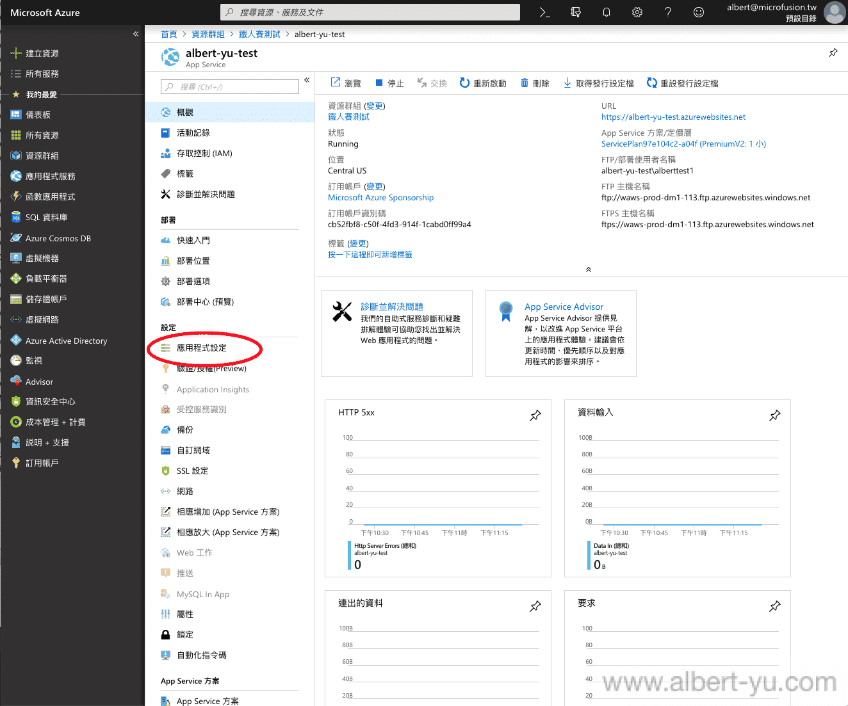Open the albert-yu-test.azurewebsites.net URL link
This screenshot has height=706, width=848.
(x=673, y=117)
